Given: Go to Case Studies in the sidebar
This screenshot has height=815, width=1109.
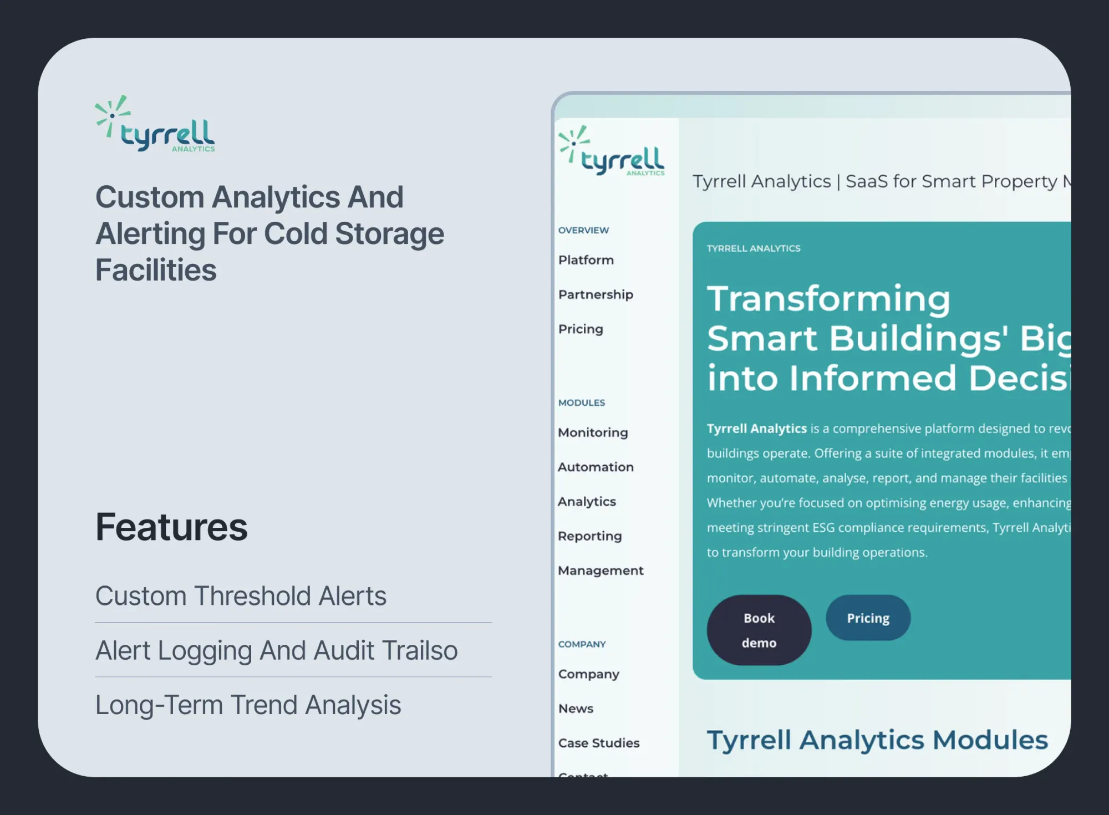Looking at the screenshot, I should tap(599, 743).
